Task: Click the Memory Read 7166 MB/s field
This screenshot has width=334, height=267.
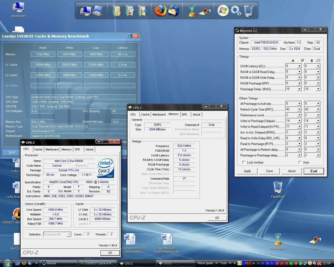Action: [x=43, y=54]
